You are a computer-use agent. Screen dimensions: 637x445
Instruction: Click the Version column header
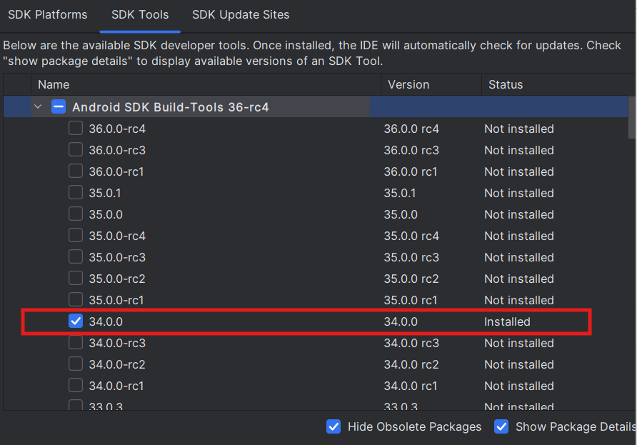click(408, 84)
